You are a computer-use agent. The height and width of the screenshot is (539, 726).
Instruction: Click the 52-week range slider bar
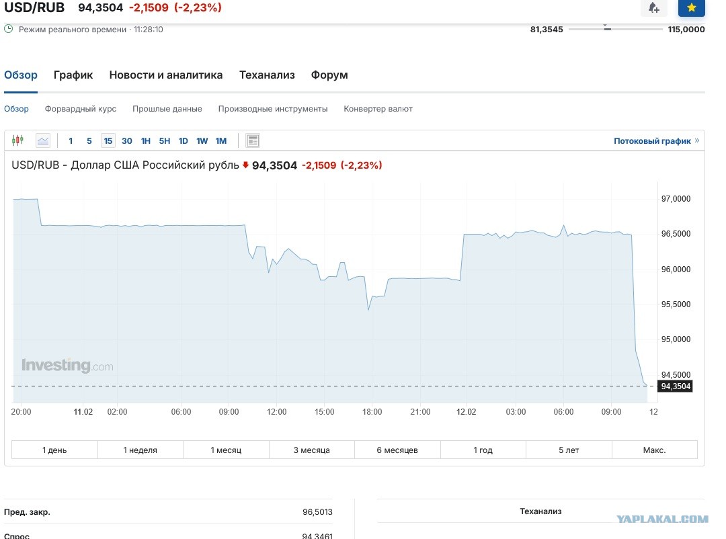pyautogui.click(x=615, y=29)
